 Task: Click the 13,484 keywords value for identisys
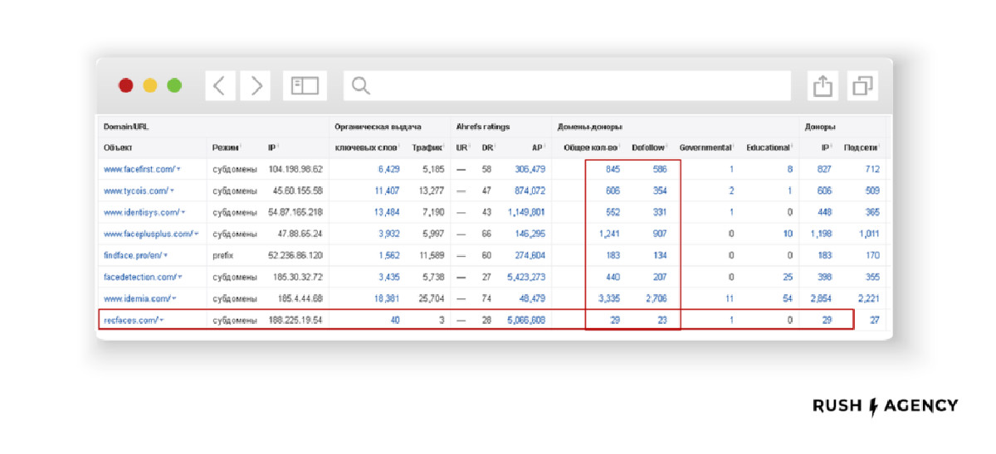pyautogui.click(x=387, y=213)
